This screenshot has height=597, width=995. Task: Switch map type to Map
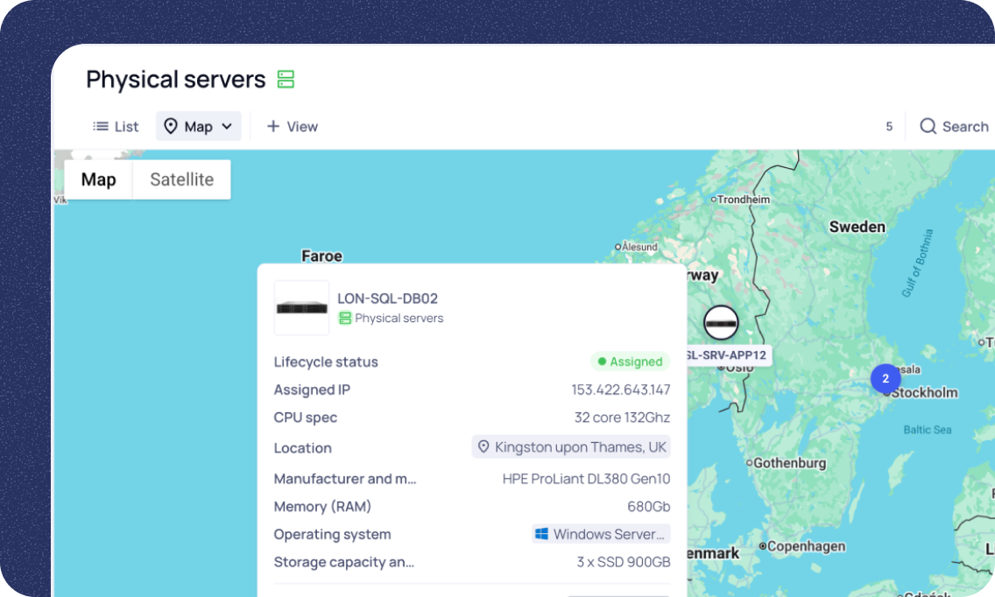click(98, 179)
